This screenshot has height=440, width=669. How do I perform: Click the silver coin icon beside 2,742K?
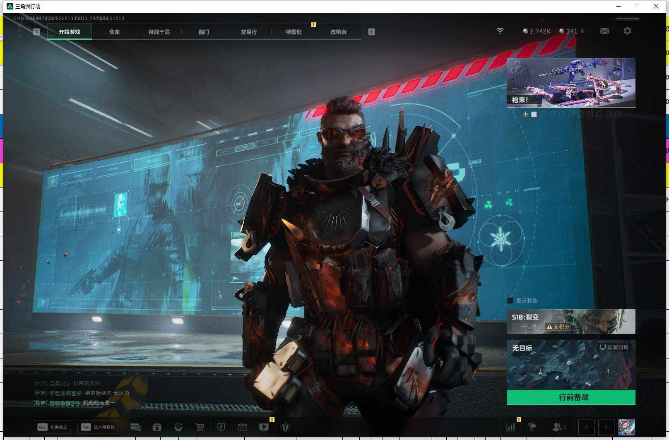(x=525, y=31)
